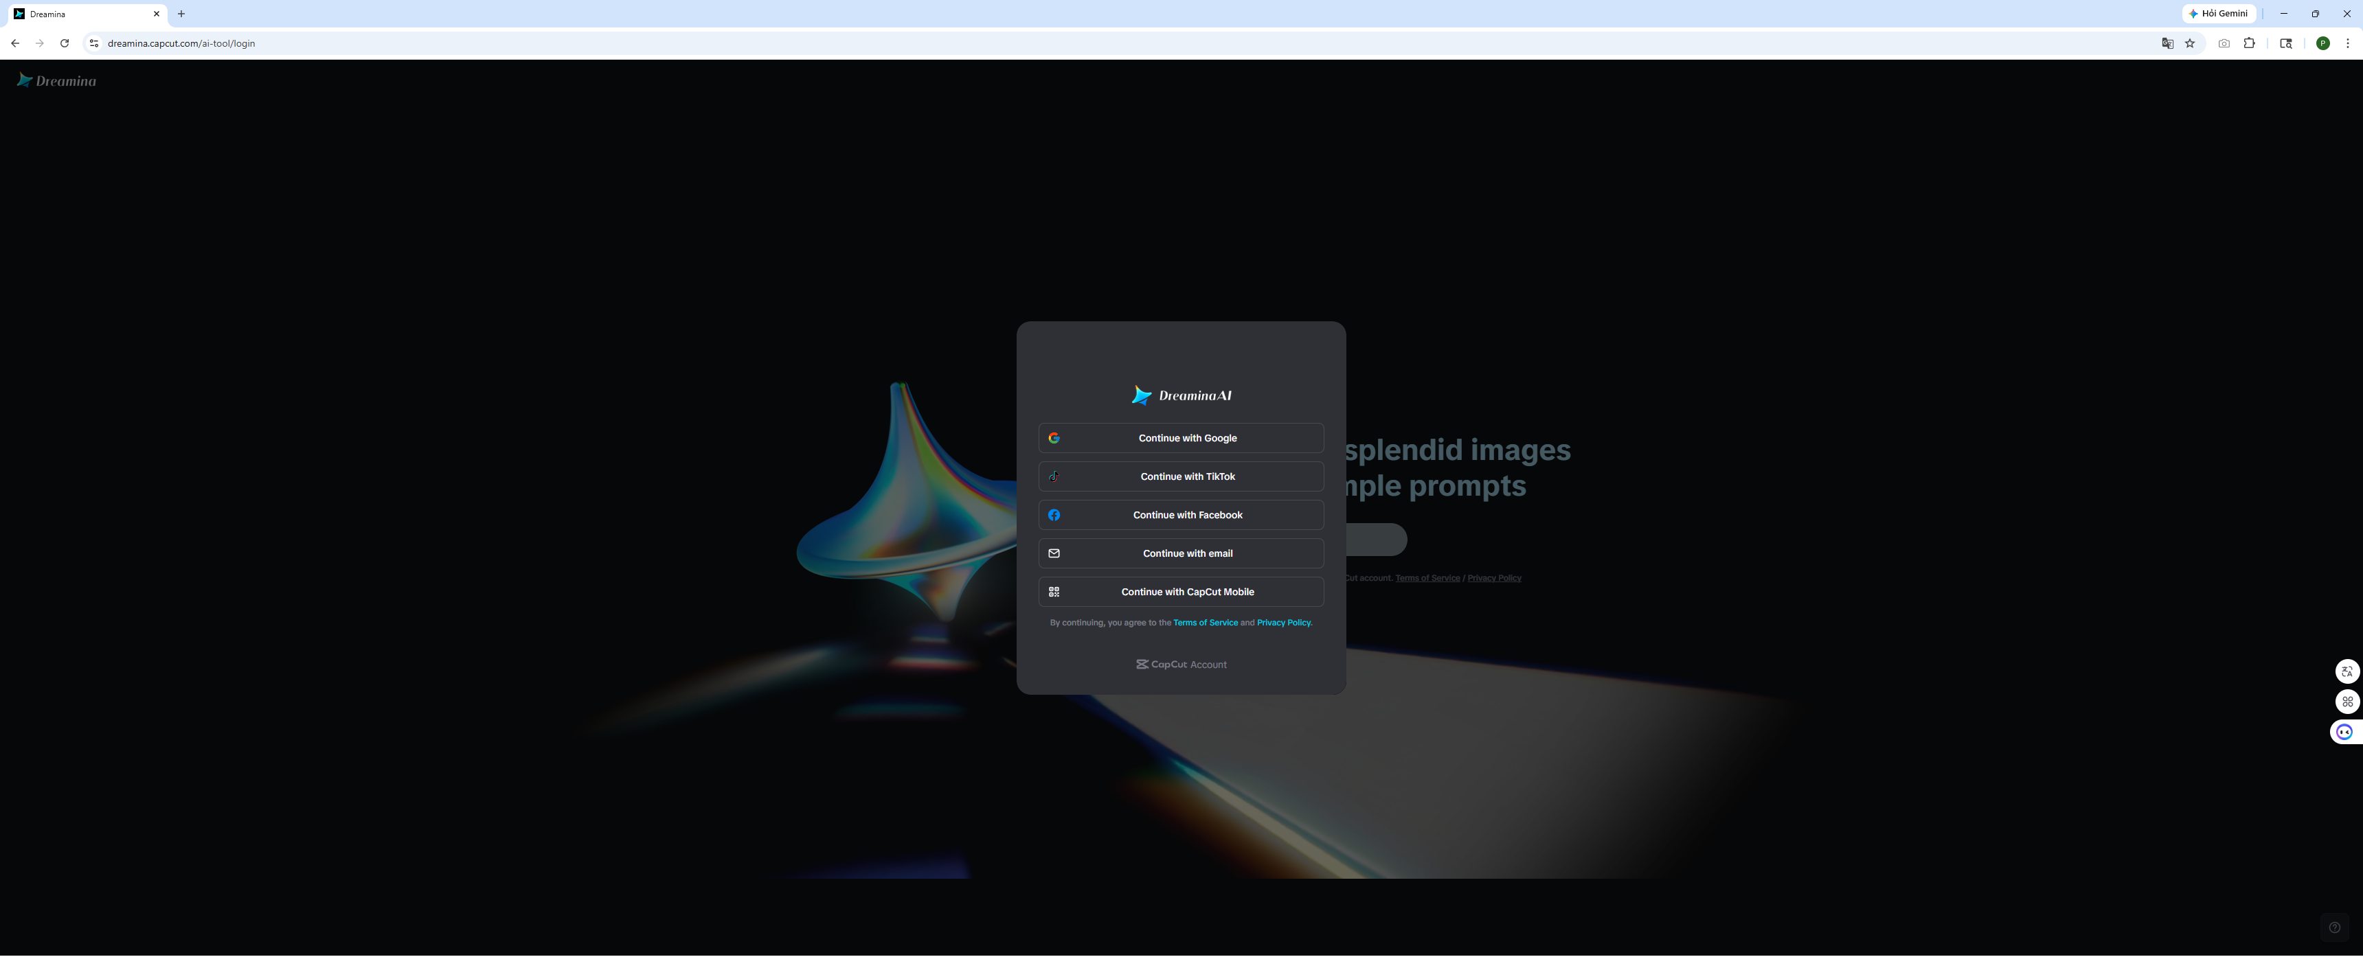The width and height of the screenshot is (2363, 957).
Task: Click the CapCut Account label
Action: (1181, 665)
